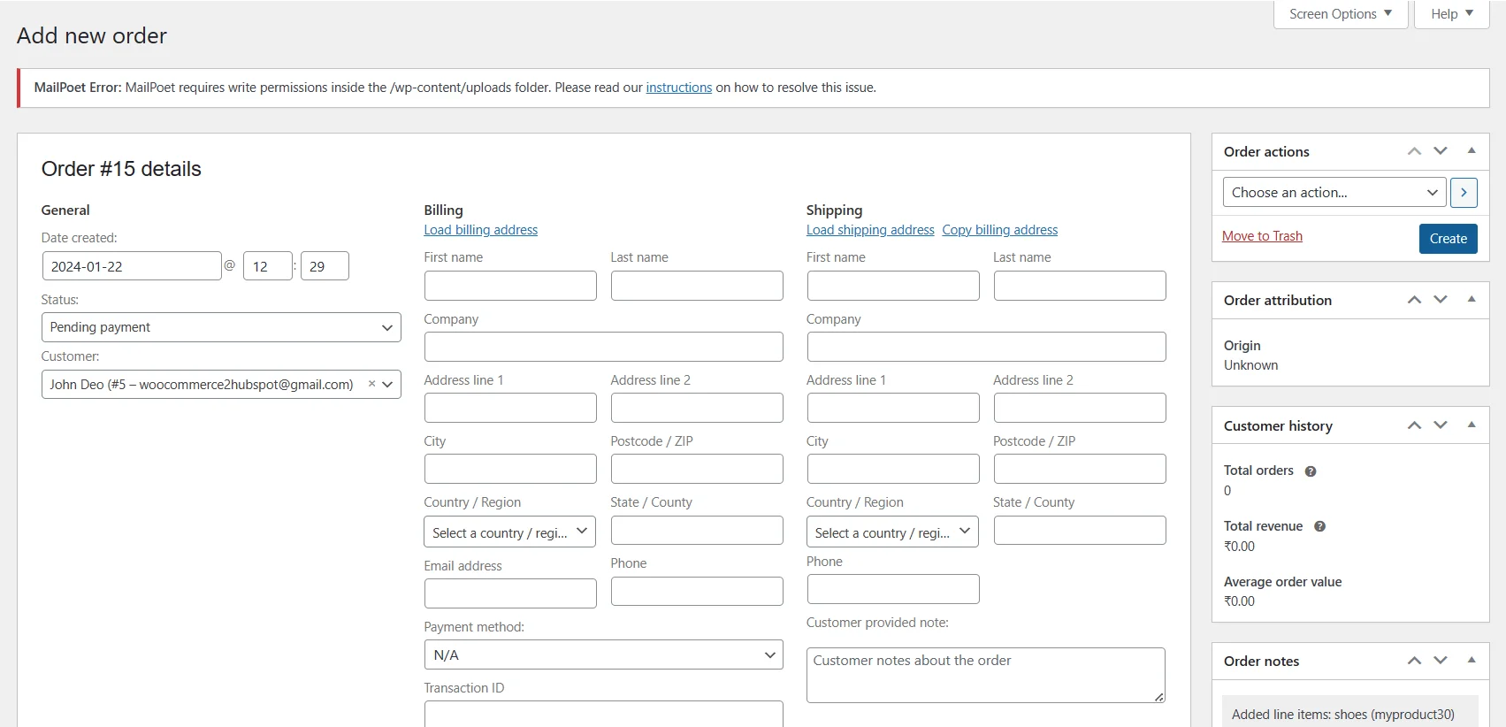Move Customer history panel up
Viewport: 1506px width, 727px height.
click(1414, 425)
